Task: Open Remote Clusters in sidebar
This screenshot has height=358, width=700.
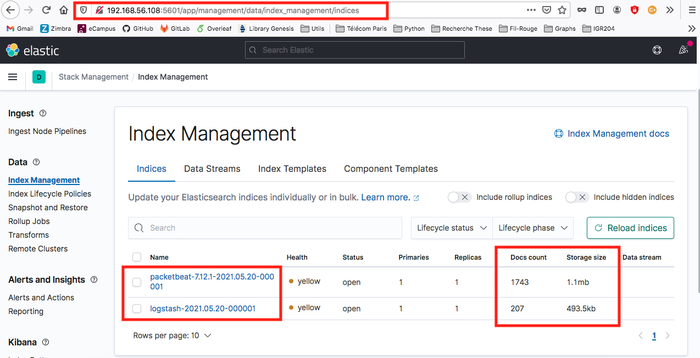Action: pos(38,249)
